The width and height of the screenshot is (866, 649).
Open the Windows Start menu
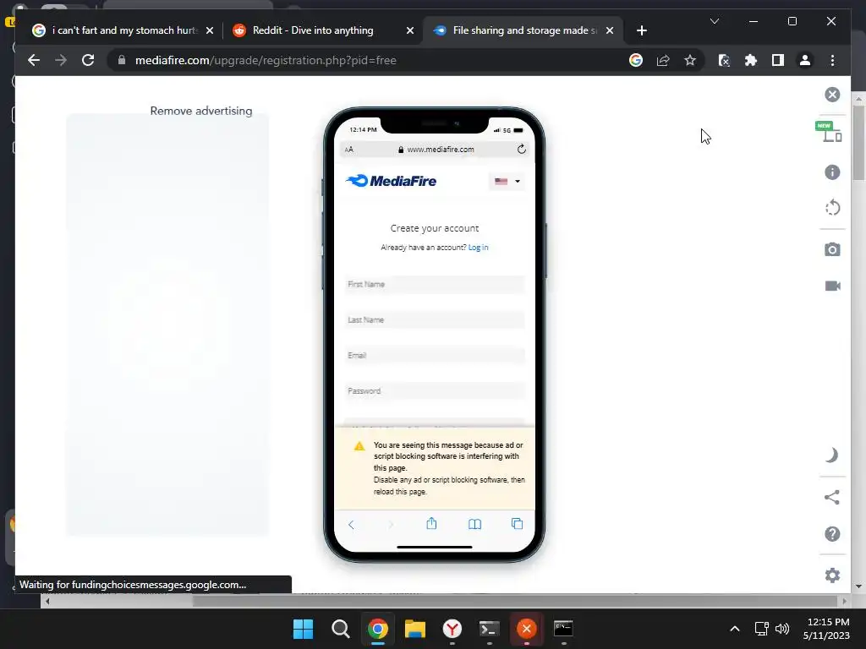303,629
